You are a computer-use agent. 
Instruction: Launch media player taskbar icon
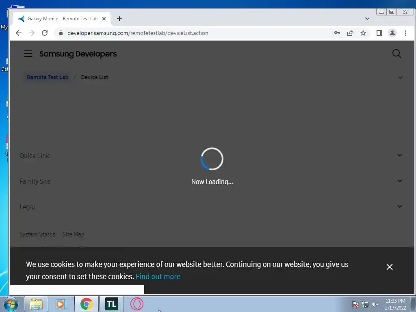click(x=61, y=304)
